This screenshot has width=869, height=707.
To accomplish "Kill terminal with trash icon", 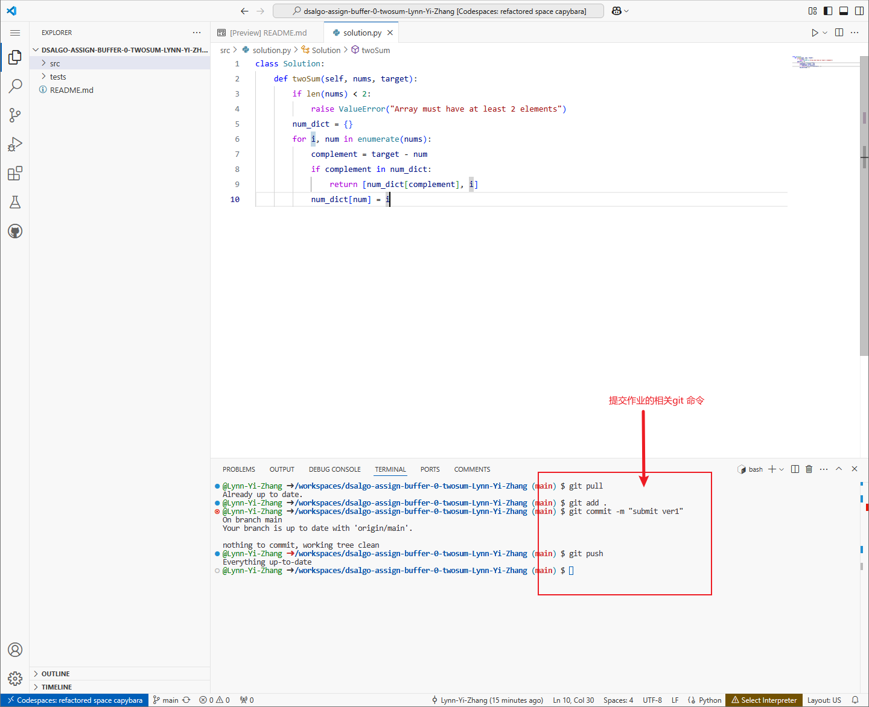I will (809, 469).
